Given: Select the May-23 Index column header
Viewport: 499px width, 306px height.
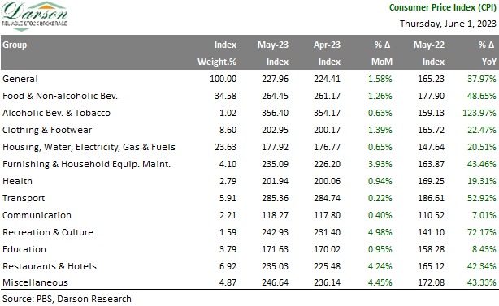Looking at the screenshot, I should click(273, 53).
